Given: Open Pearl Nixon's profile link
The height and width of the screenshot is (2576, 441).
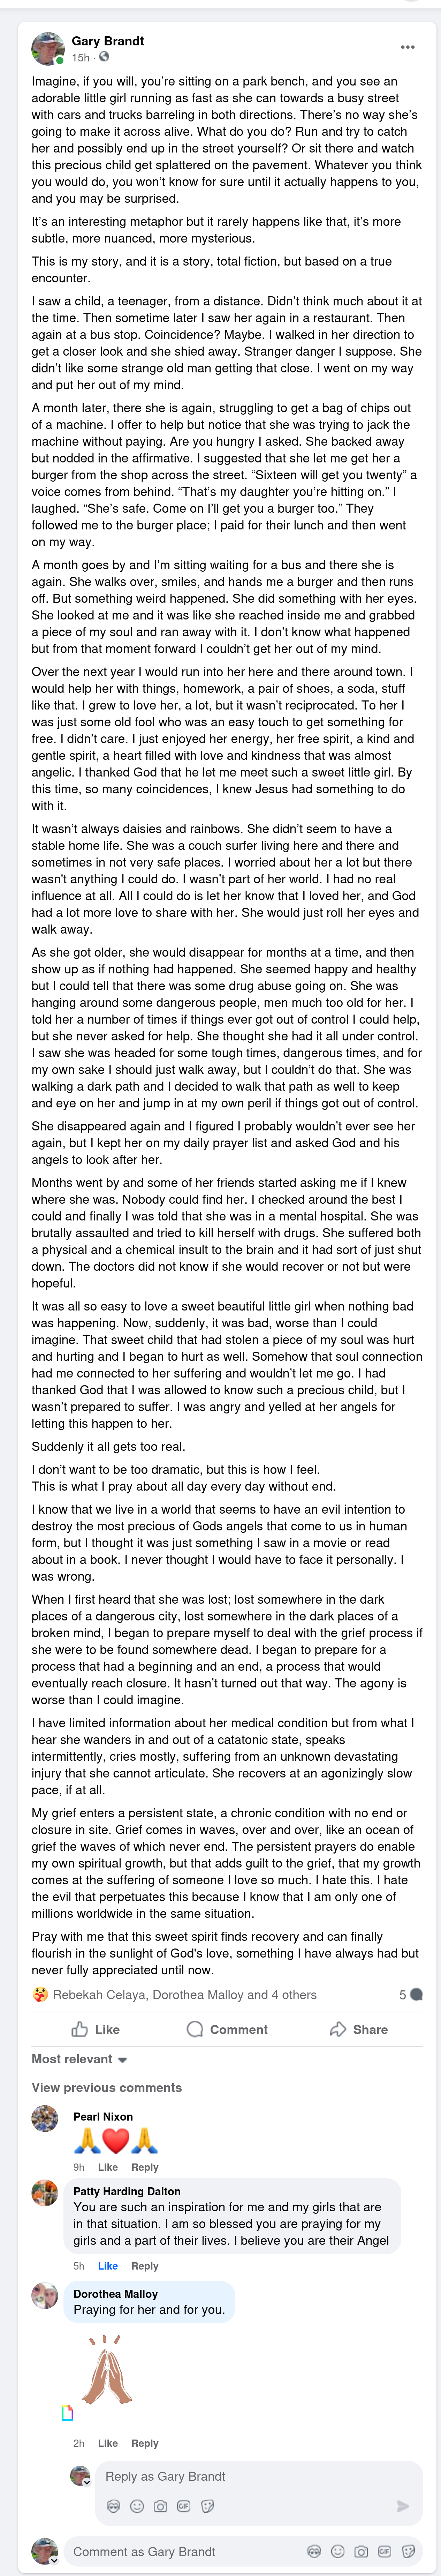Looking at the screenshot, I should click(103, 2116).
